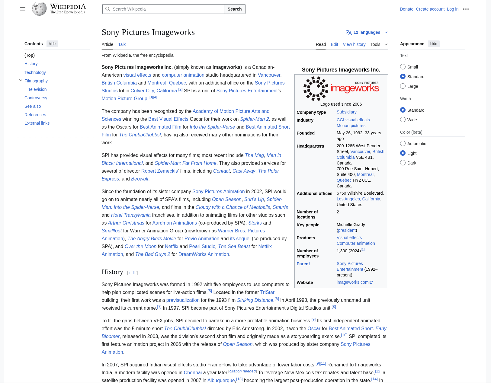The image size is (491, 383).
Task: Open the Subsidiary link in infobox
Action: (x=347, y=112)
